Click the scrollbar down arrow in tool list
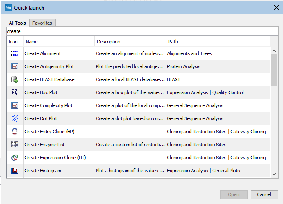 [x=274, y=174]
